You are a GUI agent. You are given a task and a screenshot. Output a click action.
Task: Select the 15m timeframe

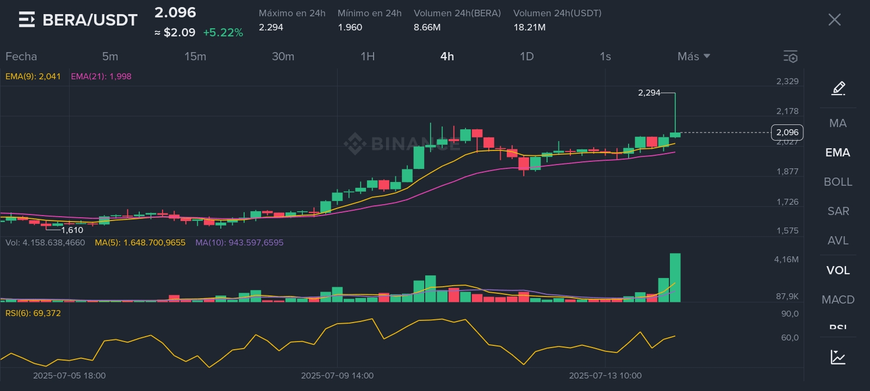click(195, 56)
